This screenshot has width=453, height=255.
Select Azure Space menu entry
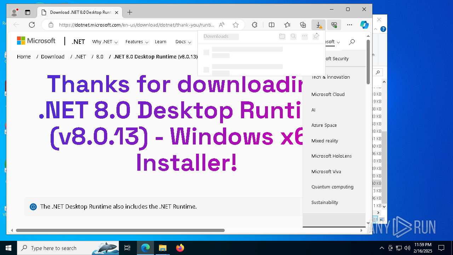(x=324, y=125)
